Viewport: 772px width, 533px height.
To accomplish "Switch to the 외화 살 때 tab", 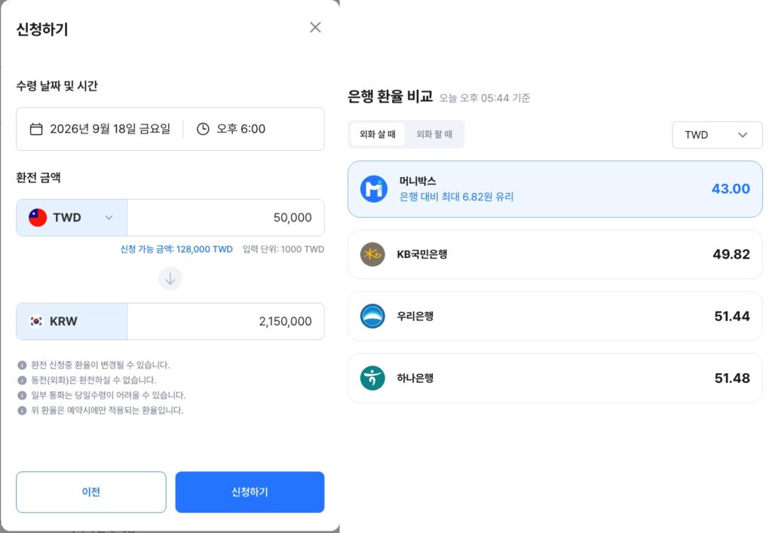I will point(378,134).
